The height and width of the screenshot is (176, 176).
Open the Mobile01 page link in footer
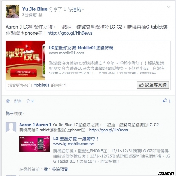[42, 85]
